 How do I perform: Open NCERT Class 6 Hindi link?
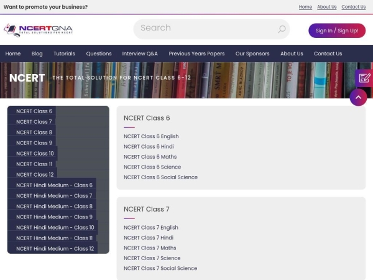(149, 147)
